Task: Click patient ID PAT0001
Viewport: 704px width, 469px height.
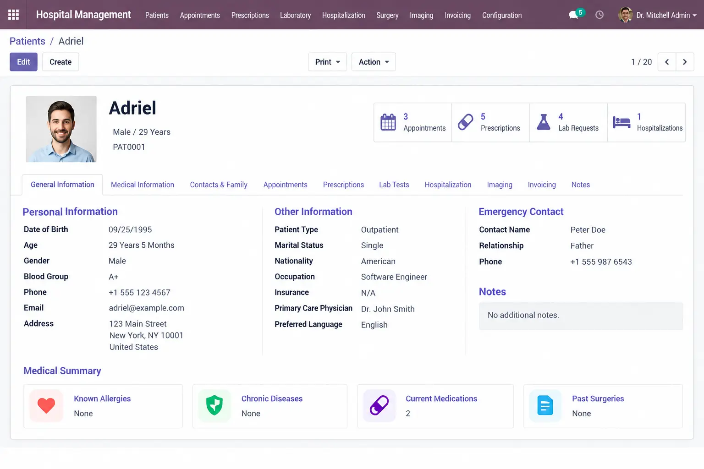Action: 129,147
